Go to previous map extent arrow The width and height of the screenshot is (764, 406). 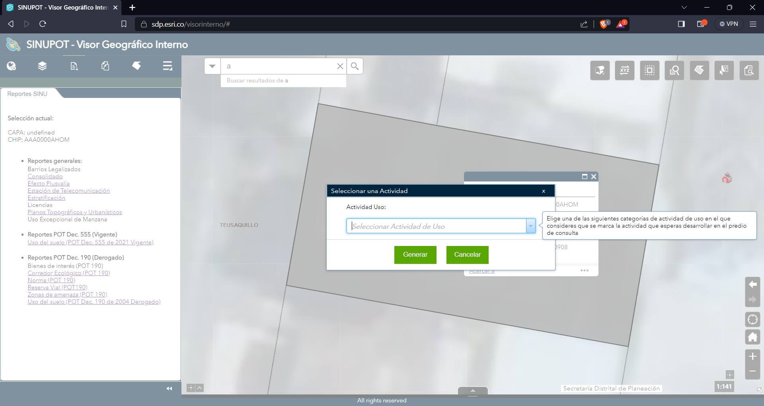(752, 284)
